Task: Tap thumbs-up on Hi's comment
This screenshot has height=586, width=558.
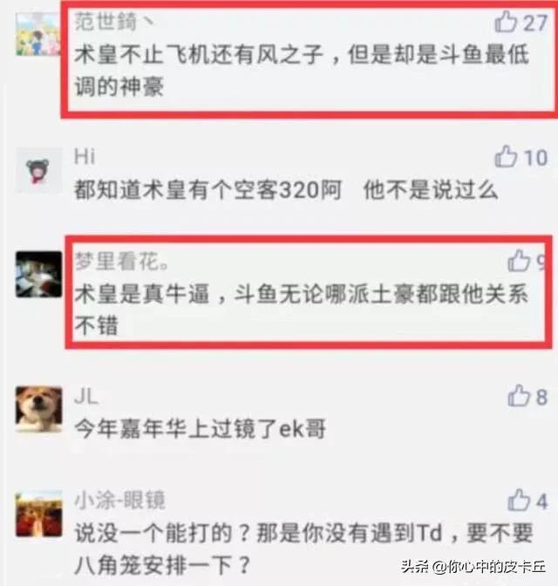Action: tap(506, 156)
